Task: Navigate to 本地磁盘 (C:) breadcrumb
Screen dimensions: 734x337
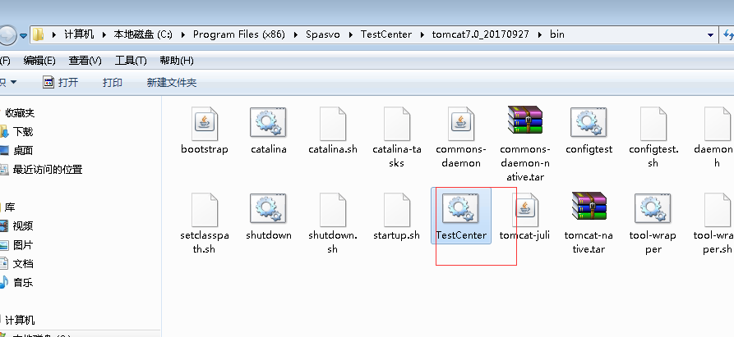Action: point(143,34)
